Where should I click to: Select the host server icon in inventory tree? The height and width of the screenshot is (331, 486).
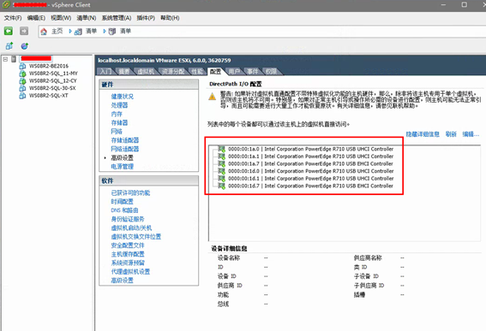point(14,59)
